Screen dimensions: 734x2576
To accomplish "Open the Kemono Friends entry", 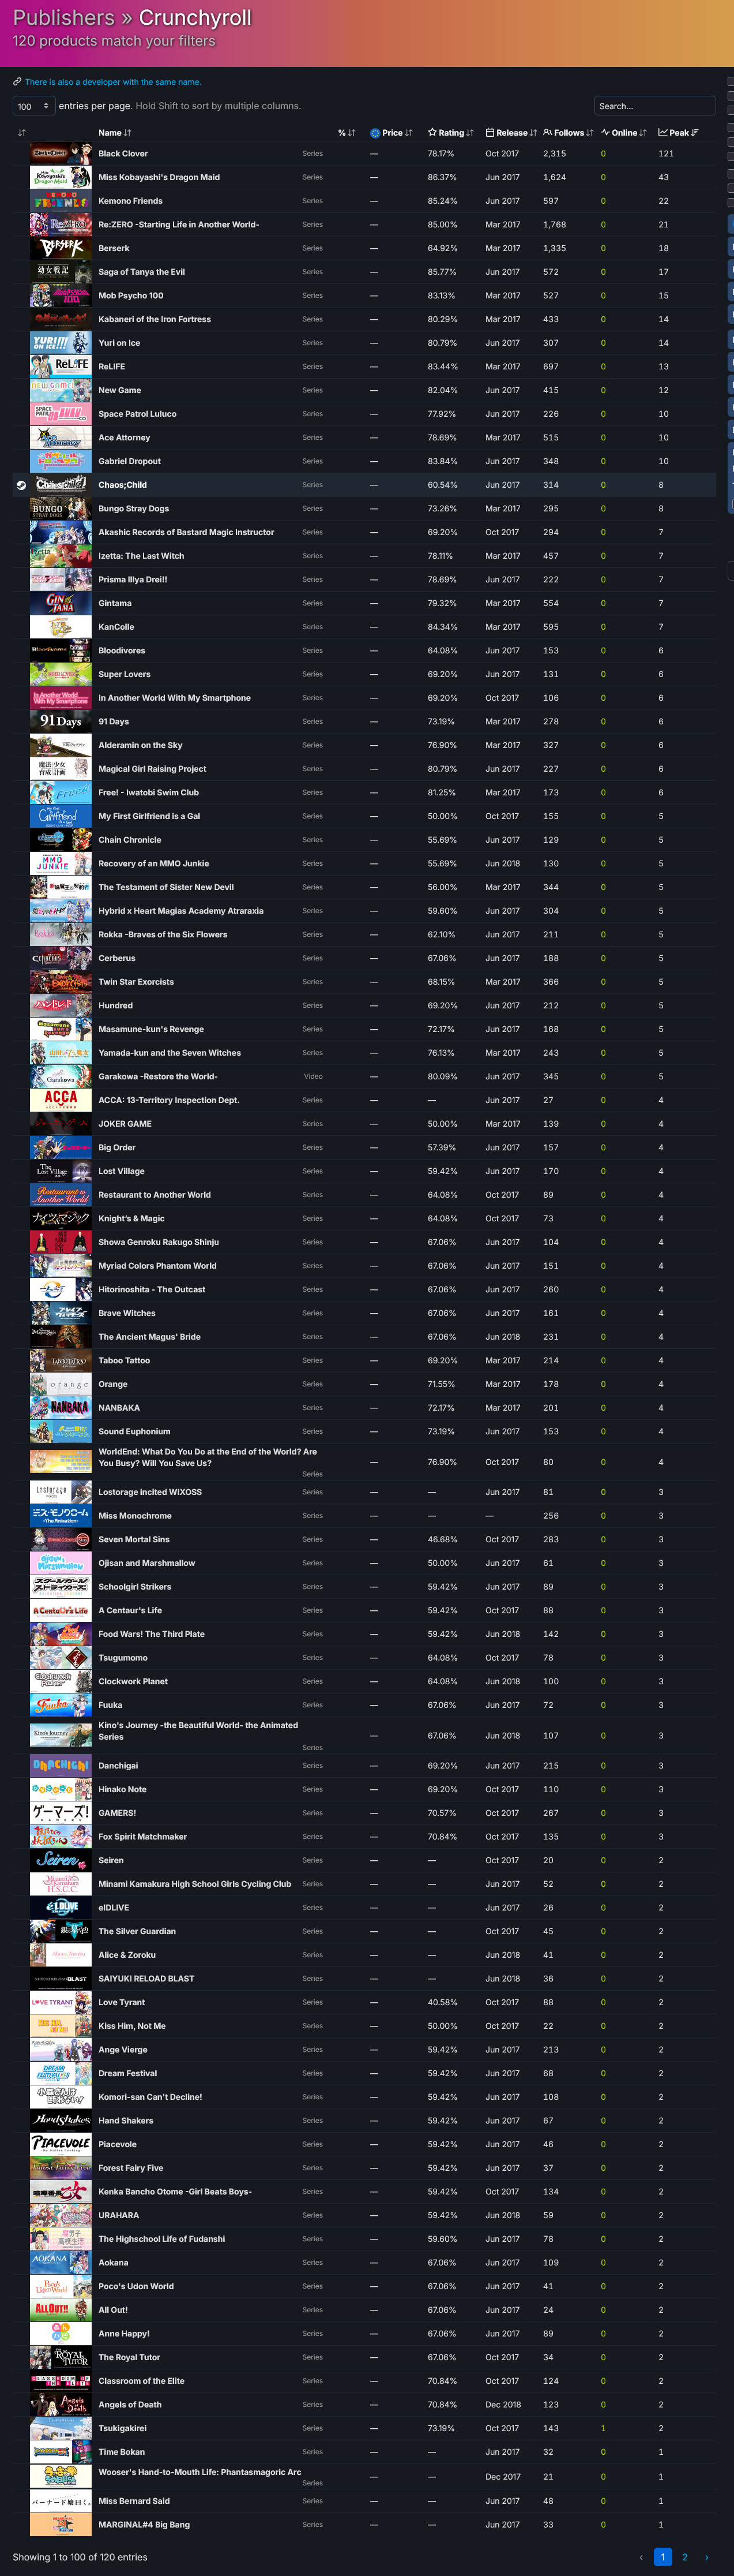I will click(130, 201).
